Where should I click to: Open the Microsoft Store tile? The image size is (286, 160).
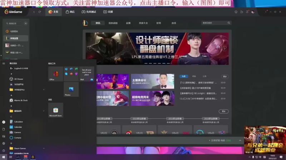tap(56, 110)
